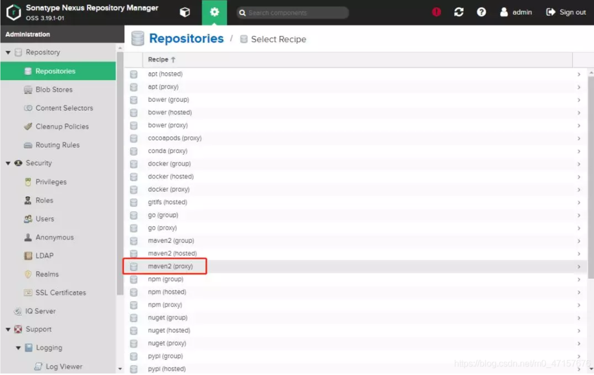Open Roles under Security

pyautogui.click(x=44, y=200)
